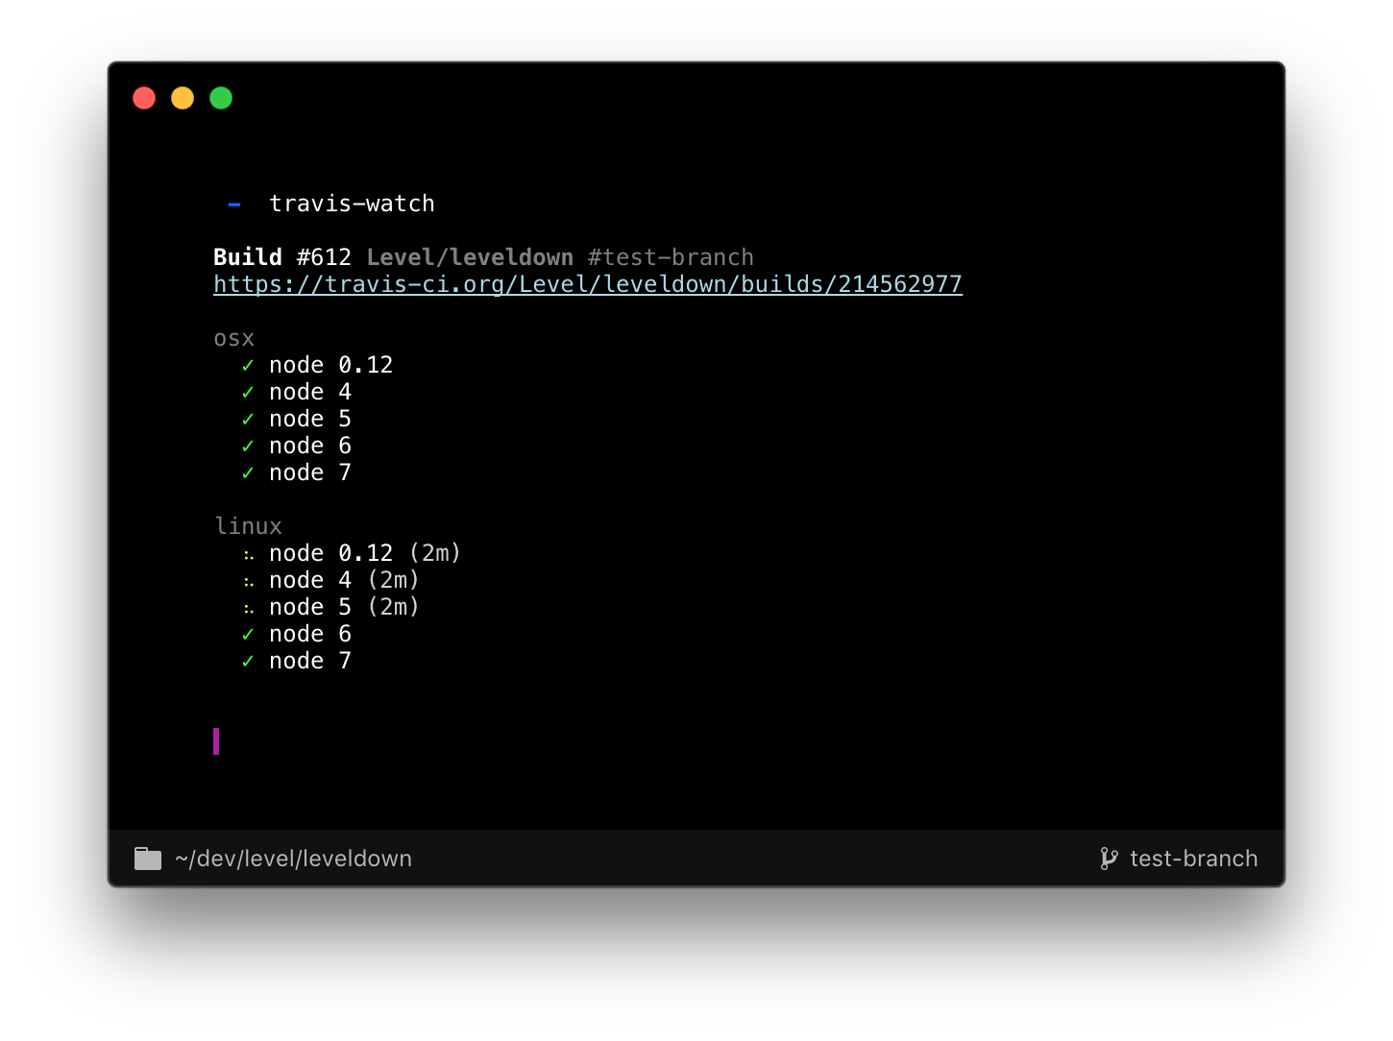The height and width of the screenshot is (1041, 1393).
Task: Click the yellow spinner for linux node 5
Action: point(249,609)
